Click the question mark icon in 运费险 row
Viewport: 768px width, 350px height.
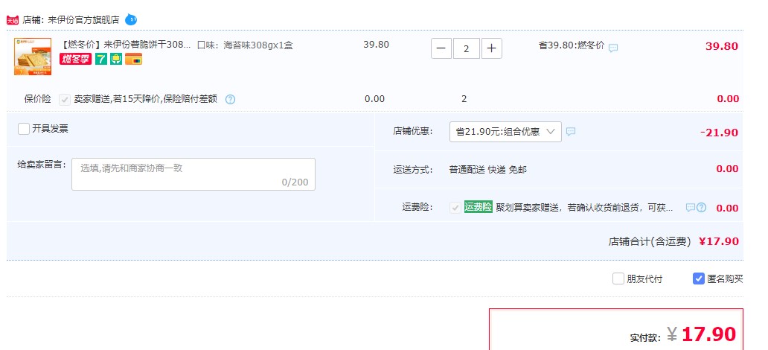(x=701, y=207)
